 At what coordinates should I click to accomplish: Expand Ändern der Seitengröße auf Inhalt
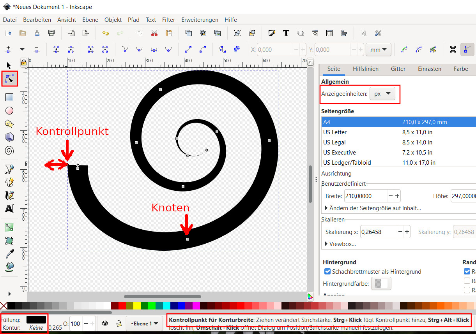point(373,208)
